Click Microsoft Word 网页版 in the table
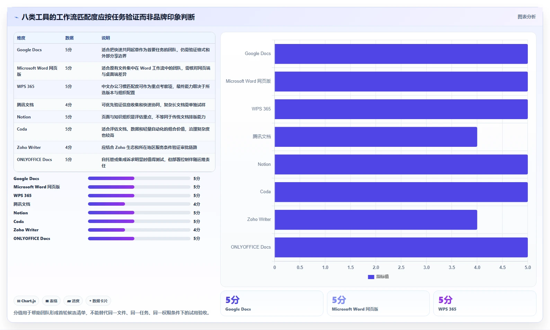This screenshot has width=550, height=330. (x=37, y=71)
